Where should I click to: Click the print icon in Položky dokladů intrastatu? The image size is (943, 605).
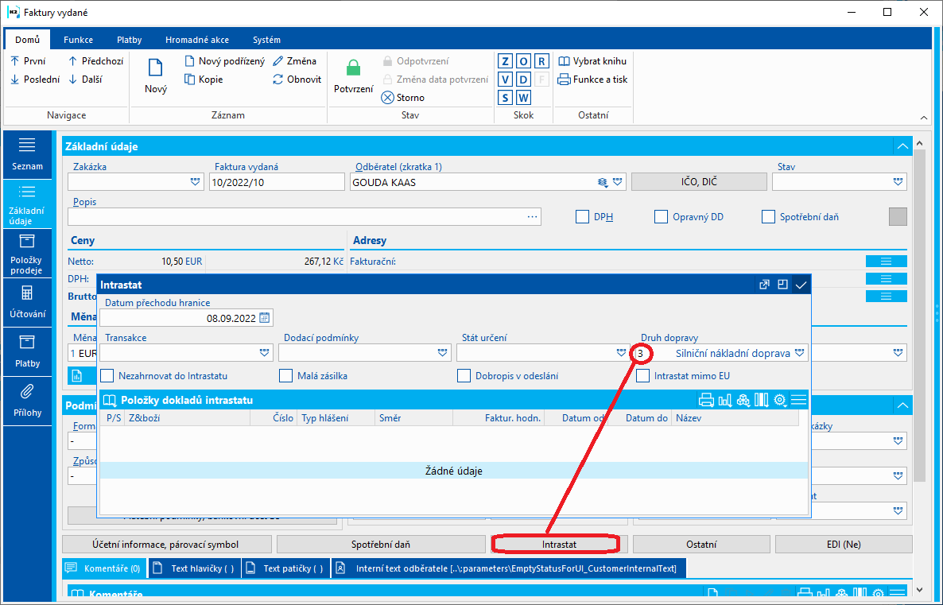pyautogui.click(x=707, y=401)
